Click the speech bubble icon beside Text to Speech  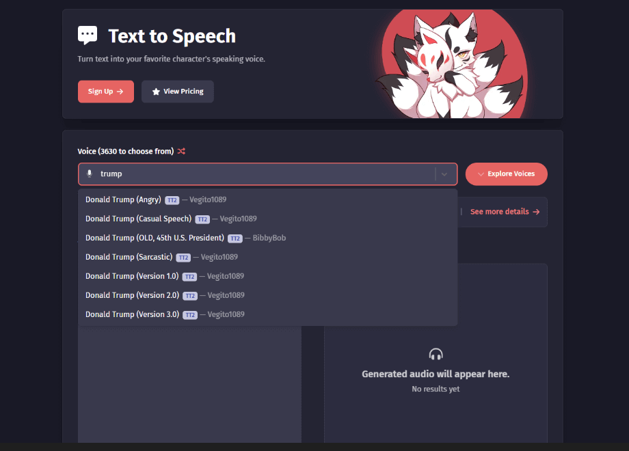[x=88, y=34]
